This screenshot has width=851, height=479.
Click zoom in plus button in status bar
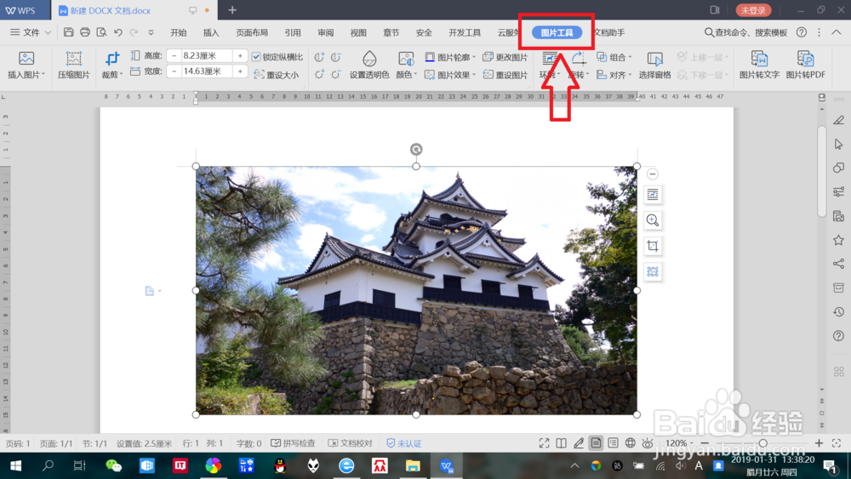[x=819, y=443]
